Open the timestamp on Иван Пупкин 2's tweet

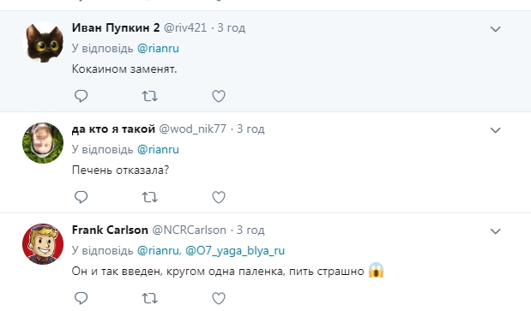point(231,27)
